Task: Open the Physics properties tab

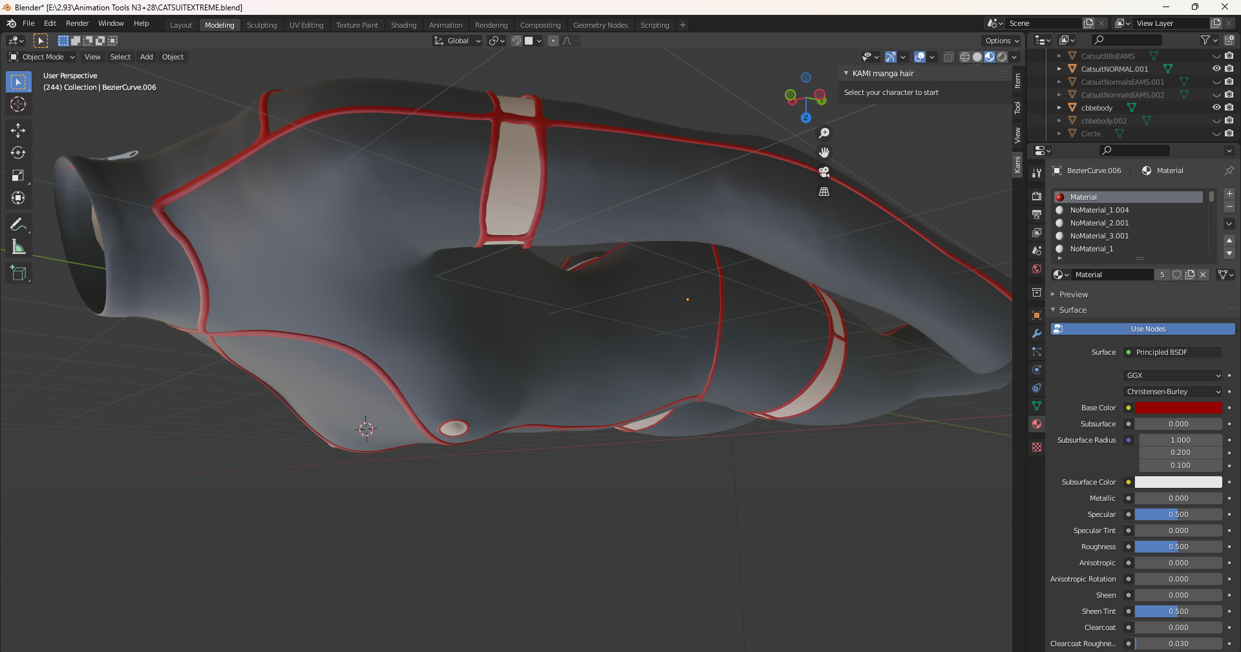Action: tap(1037, 370)
